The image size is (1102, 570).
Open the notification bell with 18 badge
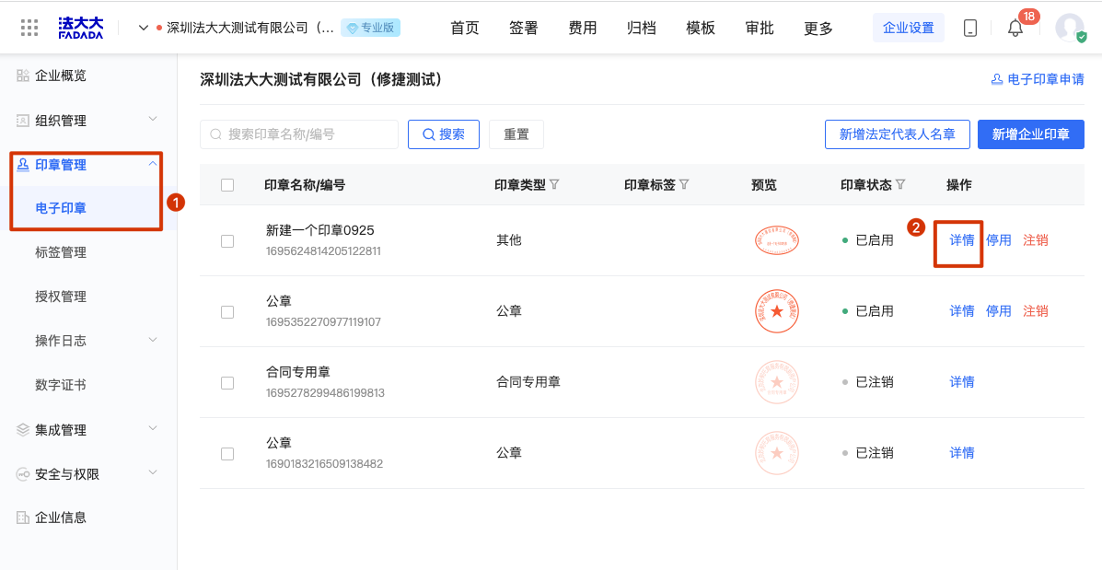(x=1015, y=29)
